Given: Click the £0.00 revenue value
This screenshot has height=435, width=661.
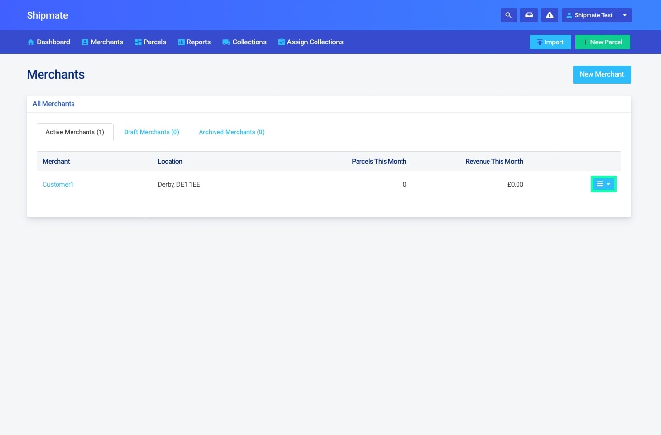Looking at the screenshot, I should pos(515,184).
